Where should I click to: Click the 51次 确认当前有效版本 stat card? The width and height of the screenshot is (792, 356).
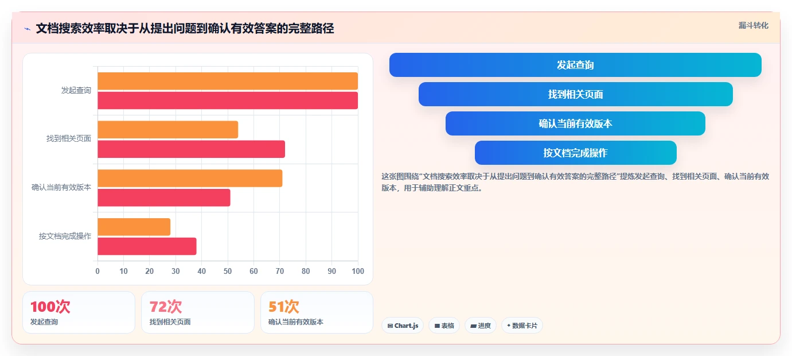point(317,312)
